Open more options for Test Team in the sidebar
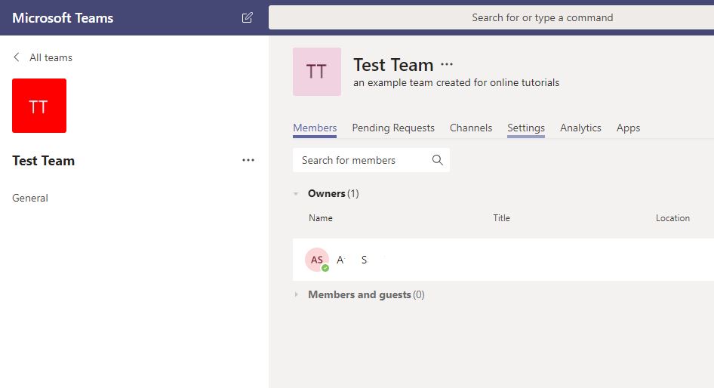The width and height of the screenshot is (714, 388). click(x=248, y=160)
